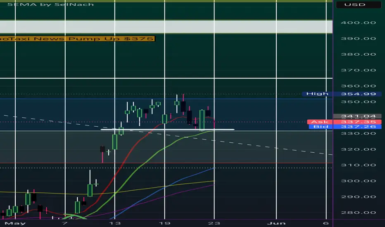Select the short white support line near 332
Screen dimensions: 385x227
[x=167, y=129]
